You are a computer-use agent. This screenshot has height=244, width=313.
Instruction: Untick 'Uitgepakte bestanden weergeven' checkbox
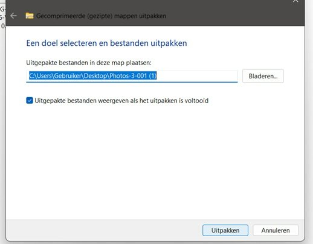(30, 101)
